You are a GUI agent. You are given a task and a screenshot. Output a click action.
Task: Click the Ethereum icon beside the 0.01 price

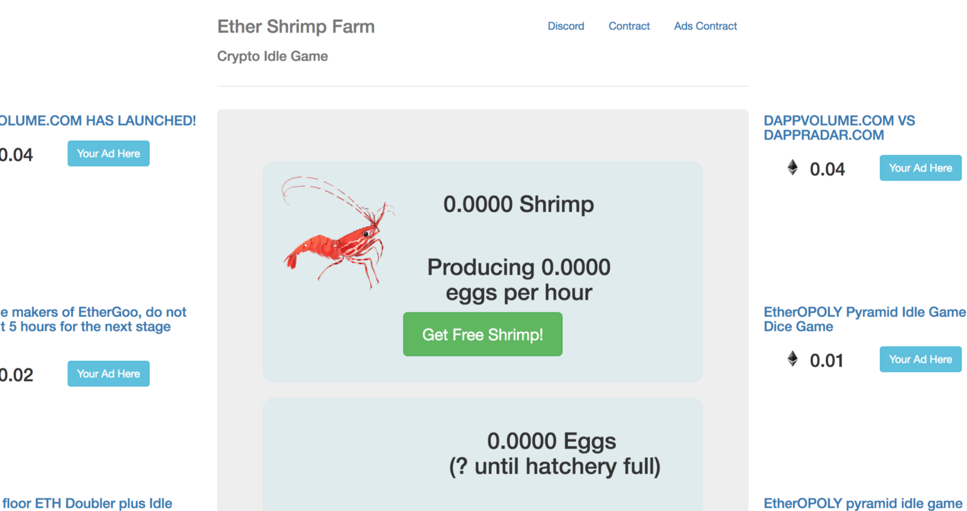click(792, 359)
